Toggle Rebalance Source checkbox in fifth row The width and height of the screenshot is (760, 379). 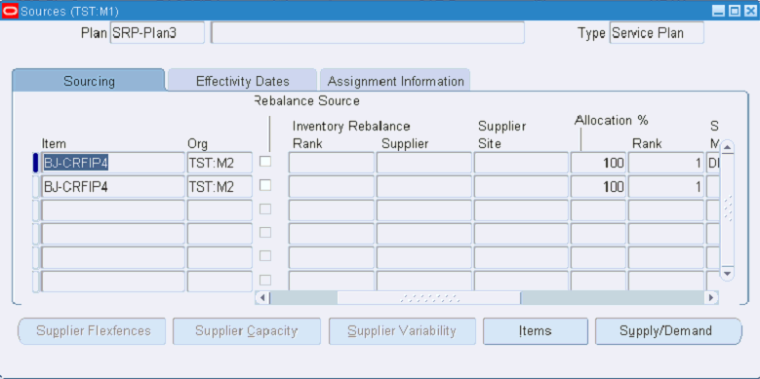coord(265,256)
